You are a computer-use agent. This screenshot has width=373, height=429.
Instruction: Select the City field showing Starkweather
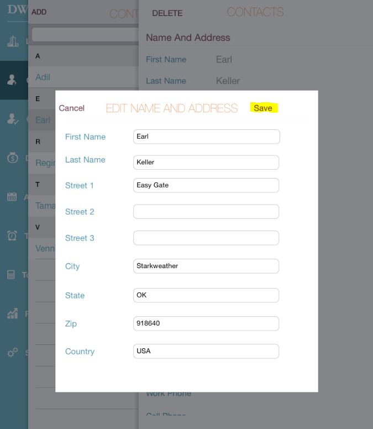pos(206,266)
